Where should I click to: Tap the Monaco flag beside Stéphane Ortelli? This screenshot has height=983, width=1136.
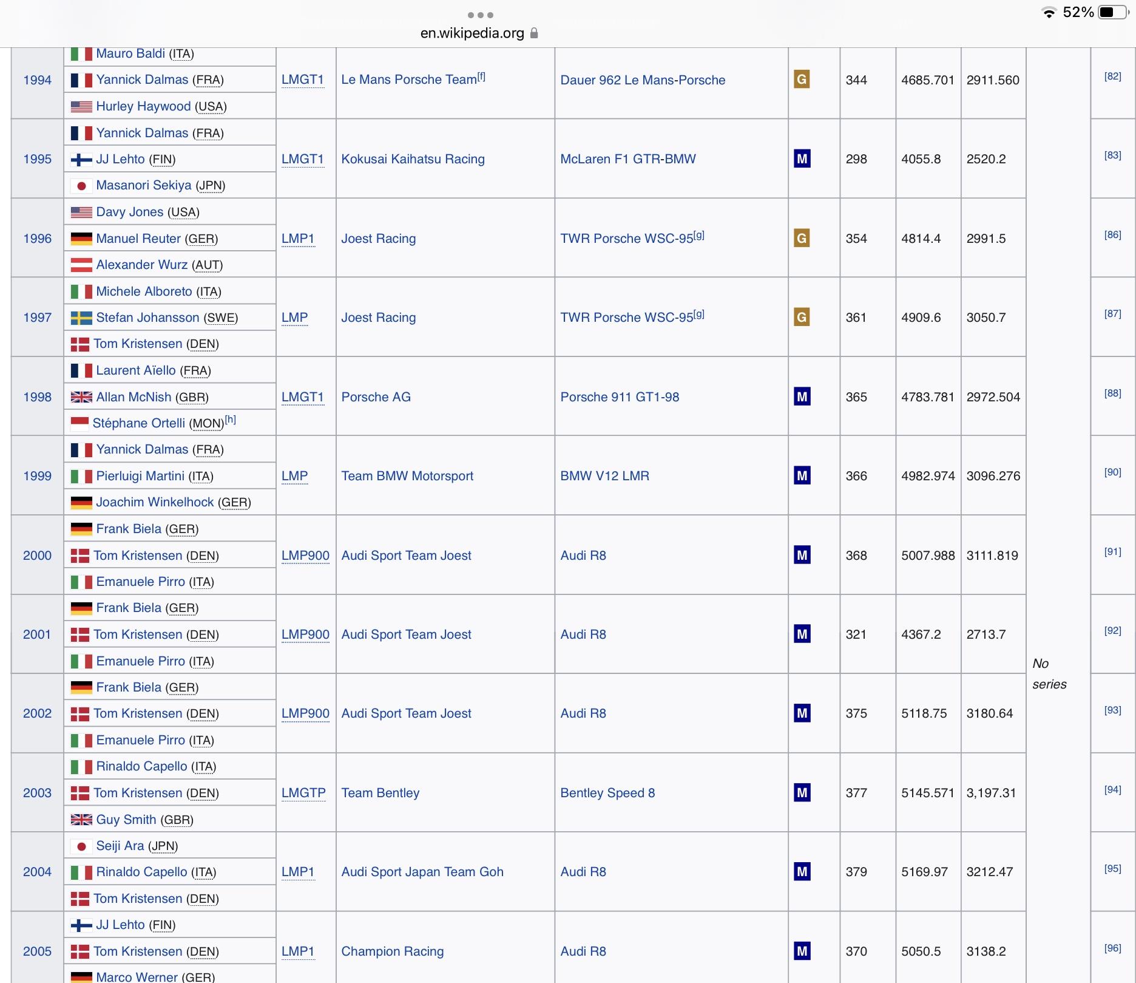(79, 423)
